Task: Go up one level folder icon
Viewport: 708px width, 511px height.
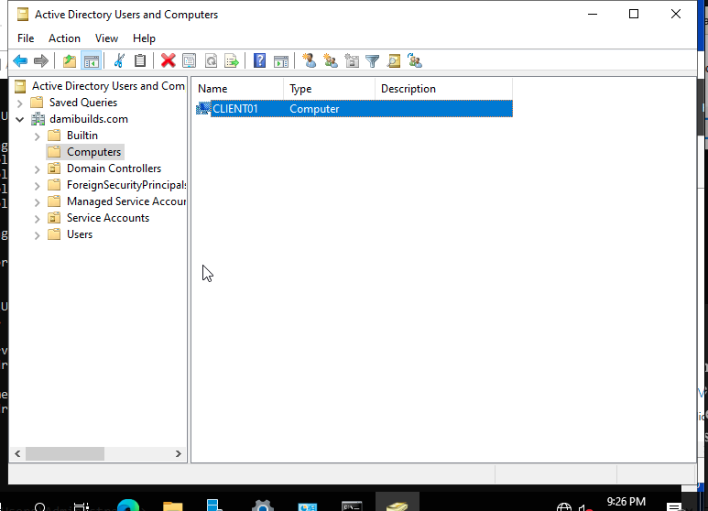Action: pyautogui.click(x=69, y=60)
